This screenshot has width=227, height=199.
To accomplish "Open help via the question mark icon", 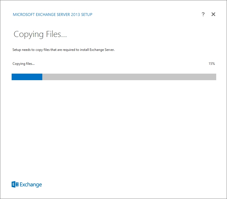I will tap(203, 14).
